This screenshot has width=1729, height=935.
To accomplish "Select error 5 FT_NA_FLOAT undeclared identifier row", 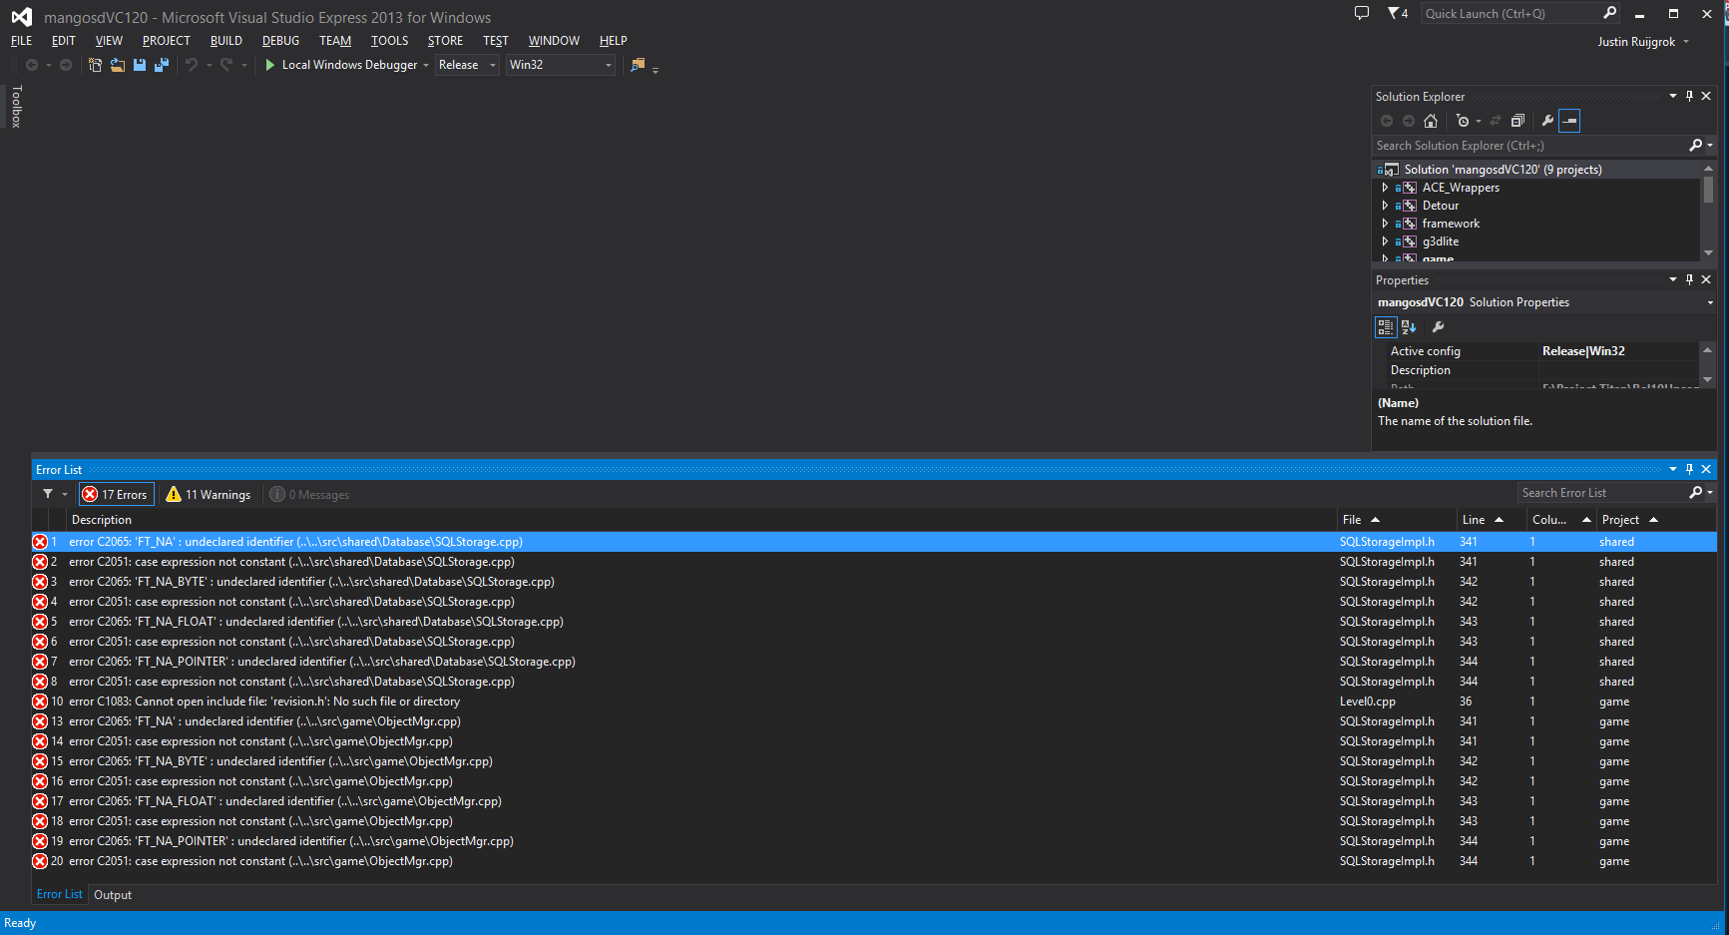I will pyautogui.click(x=874, y=622).
